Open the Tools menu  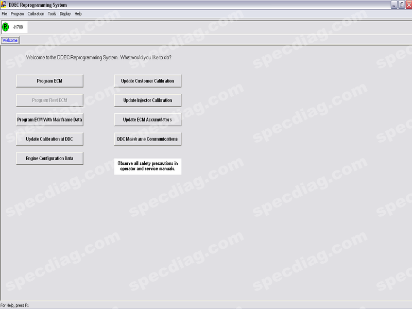click(x=52, y=14)
